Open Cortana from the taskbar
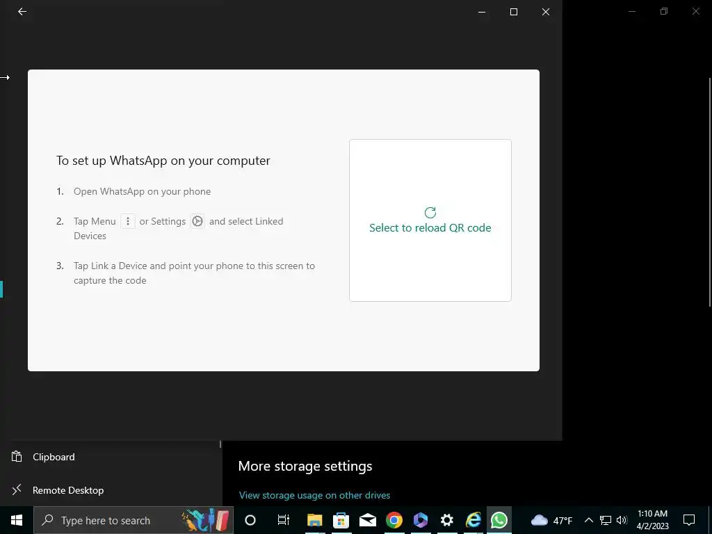 (250, 520)
